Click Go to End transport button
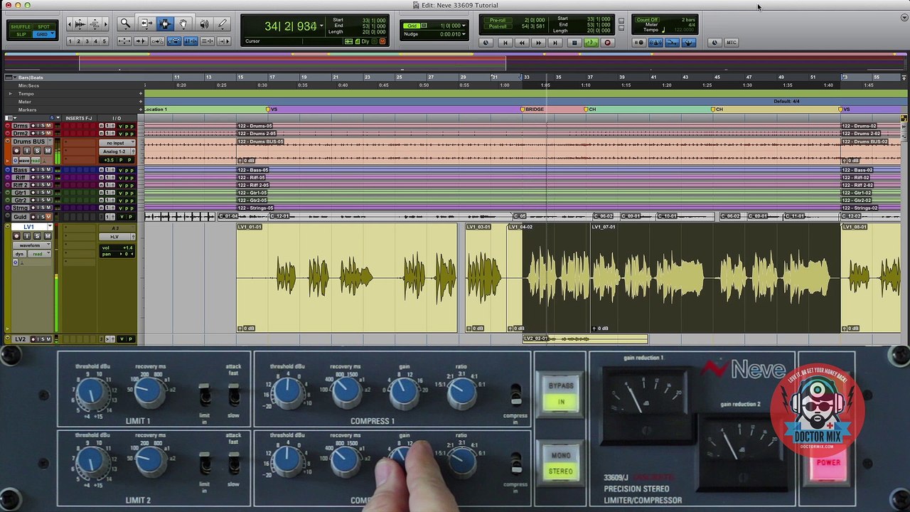 [x=555, y=43]
